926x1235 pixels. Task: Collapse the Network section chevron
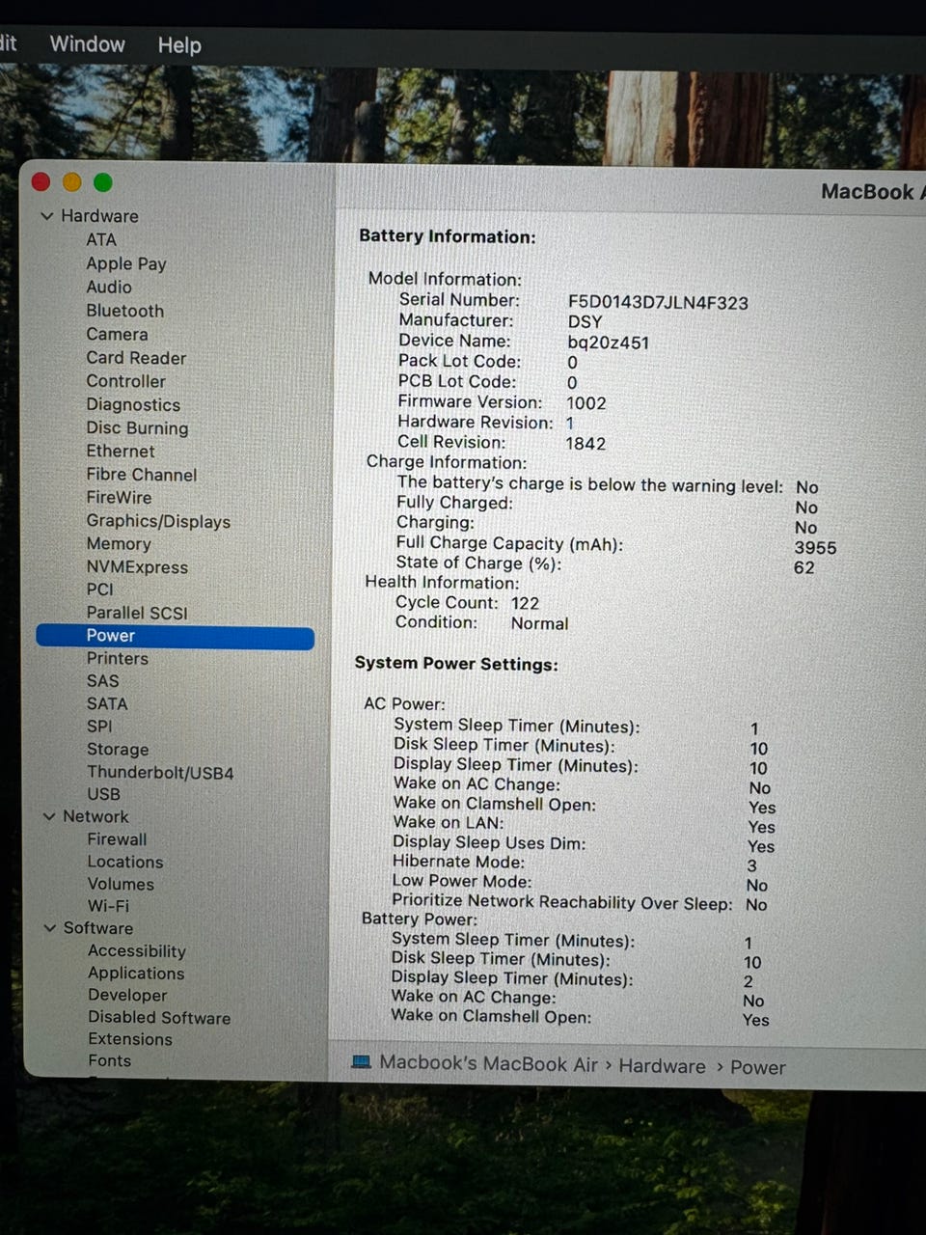pos(49,816)
